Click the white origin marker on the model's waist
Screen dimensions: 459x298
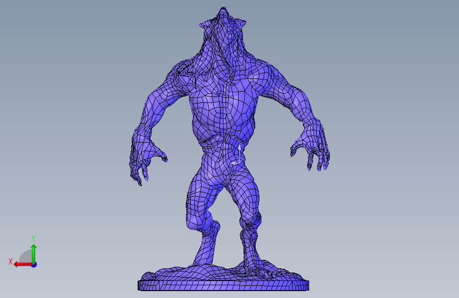(237, 155)
